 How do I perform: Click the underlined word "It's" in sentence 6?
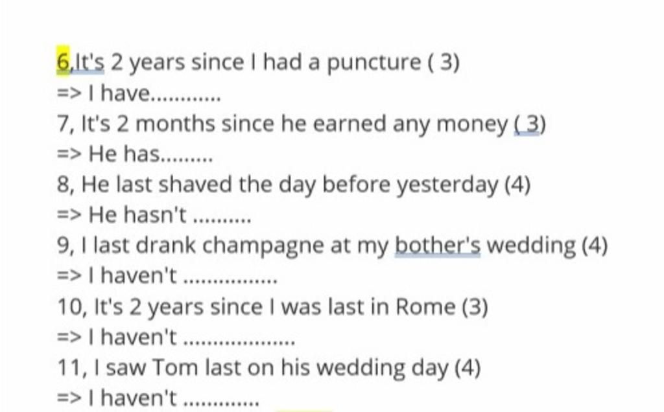[x=89, y=62]
